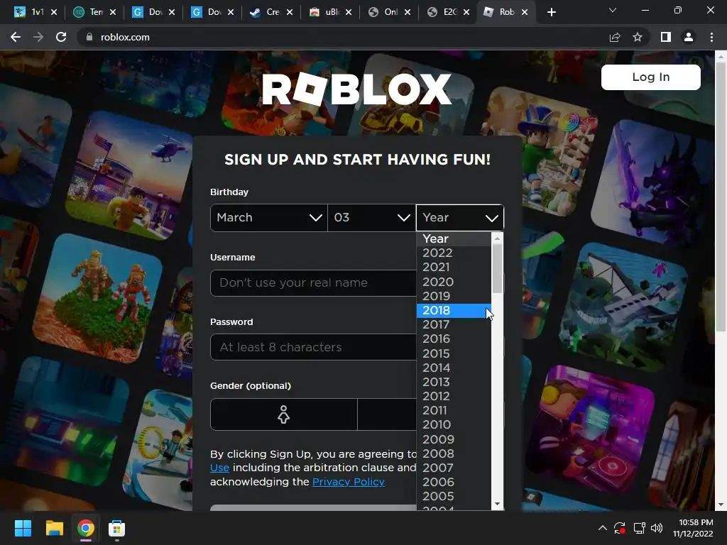The width and height of the screenshot is (727, 545).
Task: Open the Use terms link
Action: [x=219, y=468]
